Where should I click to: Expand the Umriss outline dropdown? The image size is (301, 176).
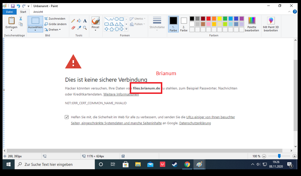click(145, 18)
